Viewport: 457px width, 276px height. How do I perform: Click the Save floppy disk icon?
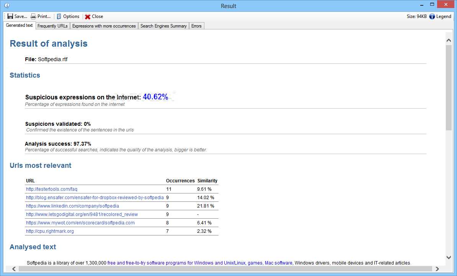(10, 16)
